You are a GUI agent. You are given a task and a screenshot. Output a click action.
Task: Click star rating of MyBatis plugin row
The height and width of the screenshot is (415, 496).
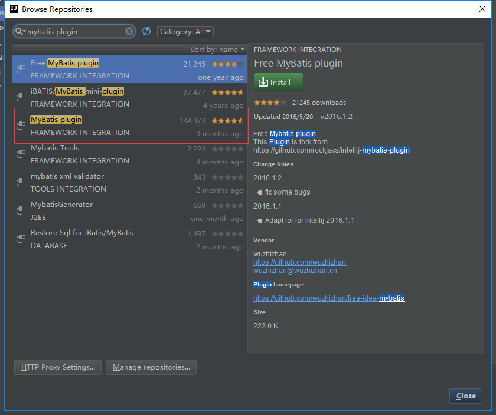[x=228, y=121]
